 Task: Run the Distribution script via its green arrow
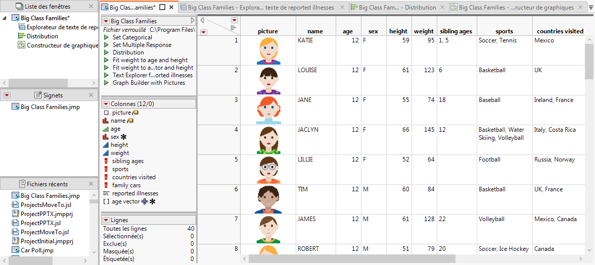(x=106, y=52)
